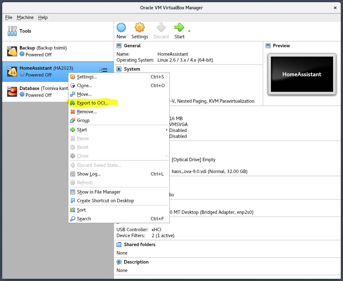The image size is (343, 281).
Task: Click the HomeAssistant preview thumbnail
Action: click(x=302, y=74)
